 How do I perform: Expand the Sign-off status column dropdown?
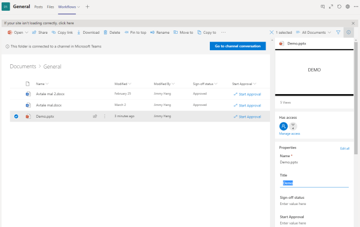point(205,83)
